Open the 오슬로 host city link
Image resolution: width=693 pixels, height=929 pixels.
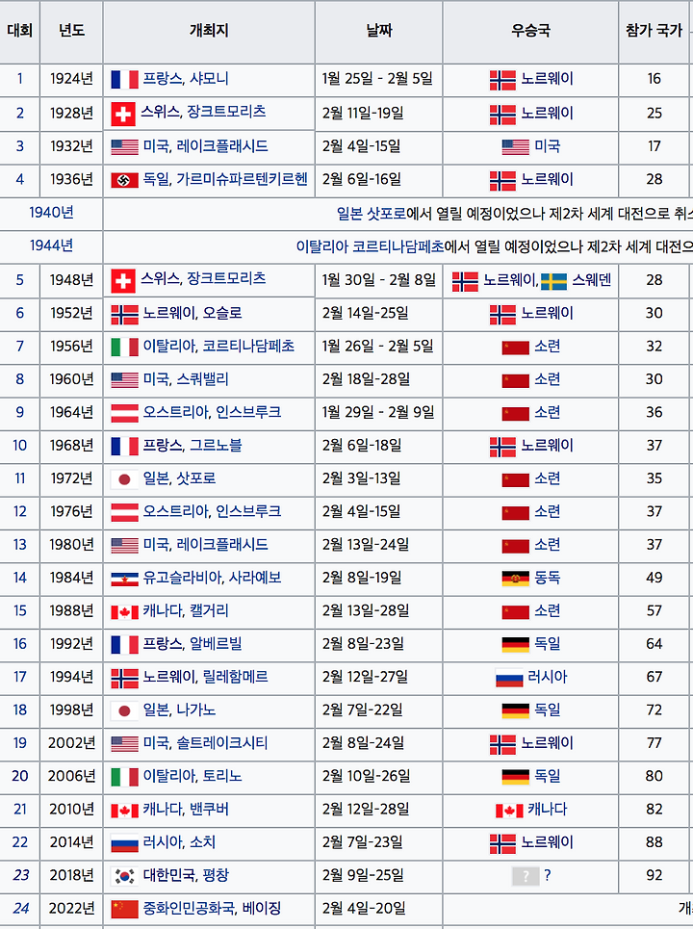click(222, 313)
